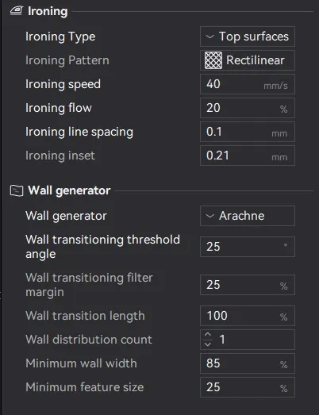Click the Ironing speed value field

pyautogui.click(x=248, y=84)
